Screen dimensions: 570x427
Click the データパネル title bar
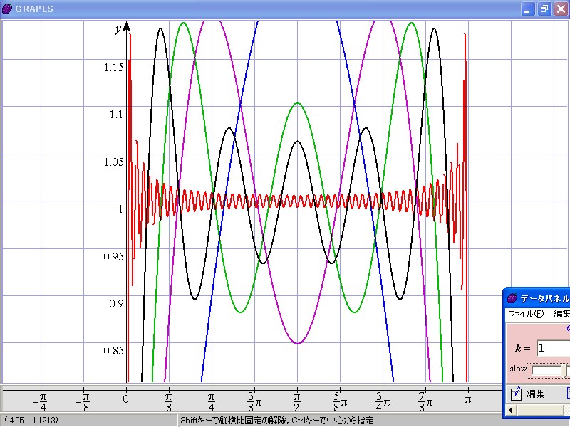[541, 298]
